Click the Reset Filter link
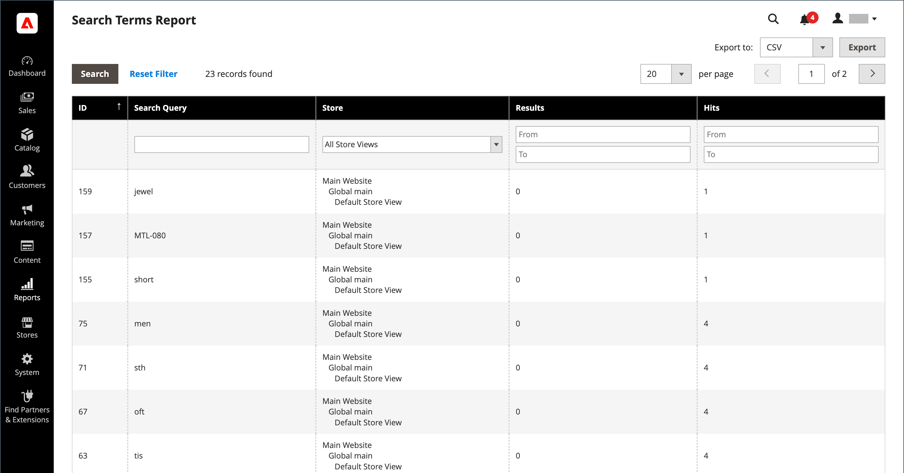 click(153, 74)
